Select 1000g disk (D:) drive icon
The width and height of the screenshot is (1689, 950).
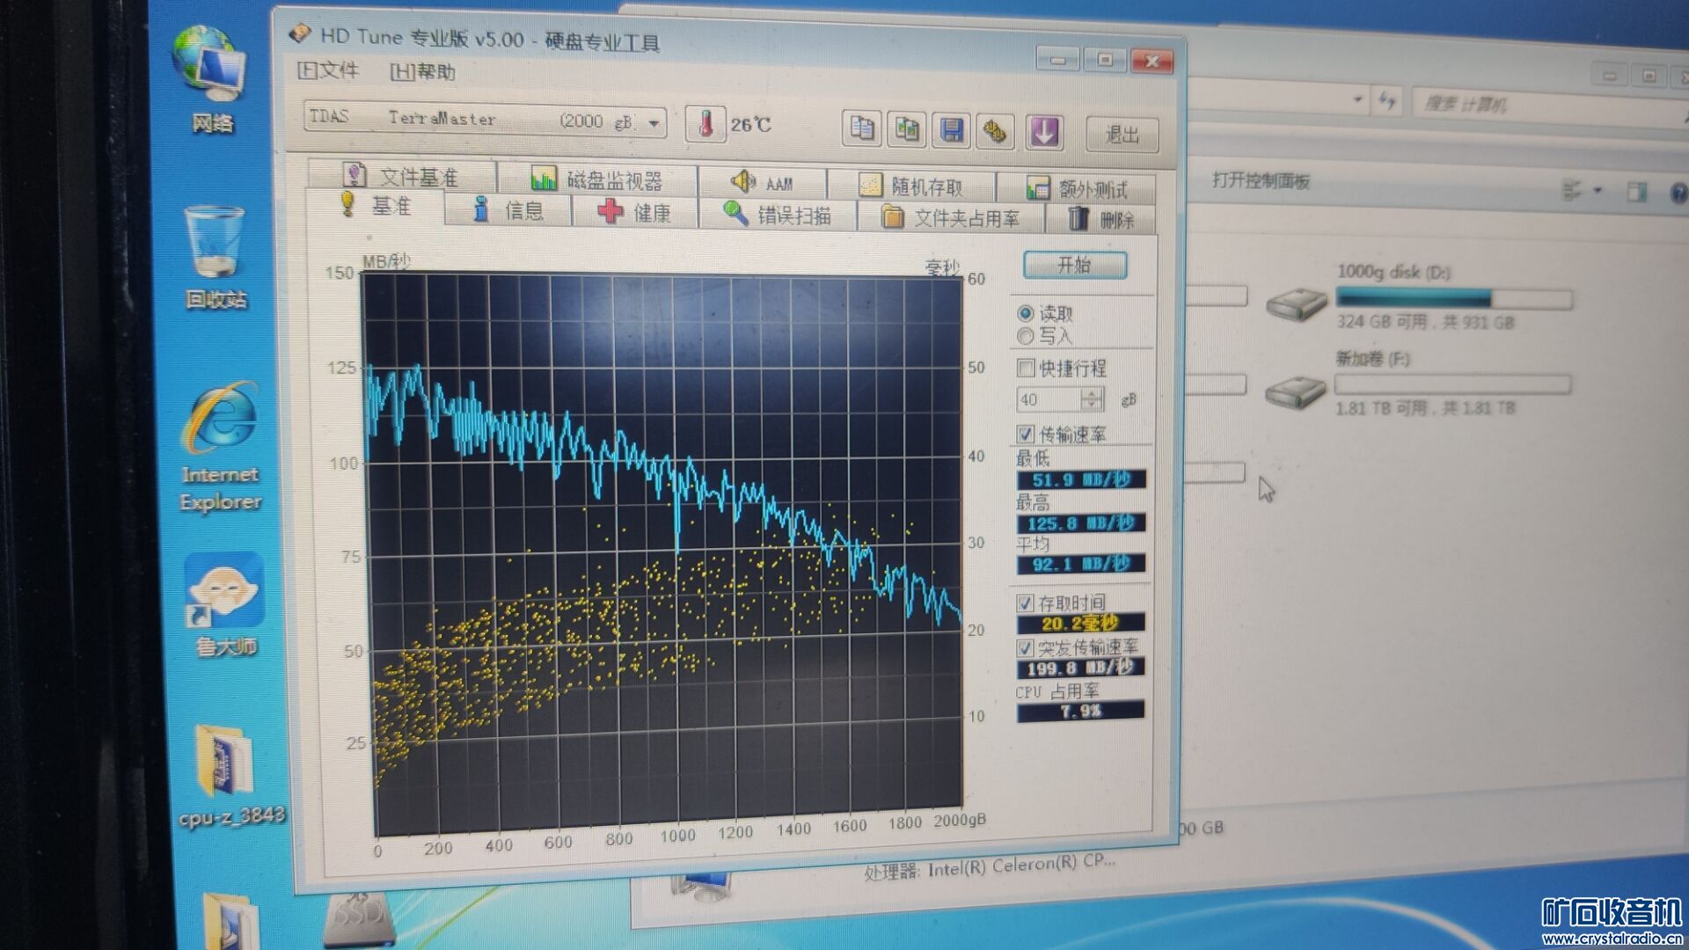pyautogui.click(x=1297, y=303)
